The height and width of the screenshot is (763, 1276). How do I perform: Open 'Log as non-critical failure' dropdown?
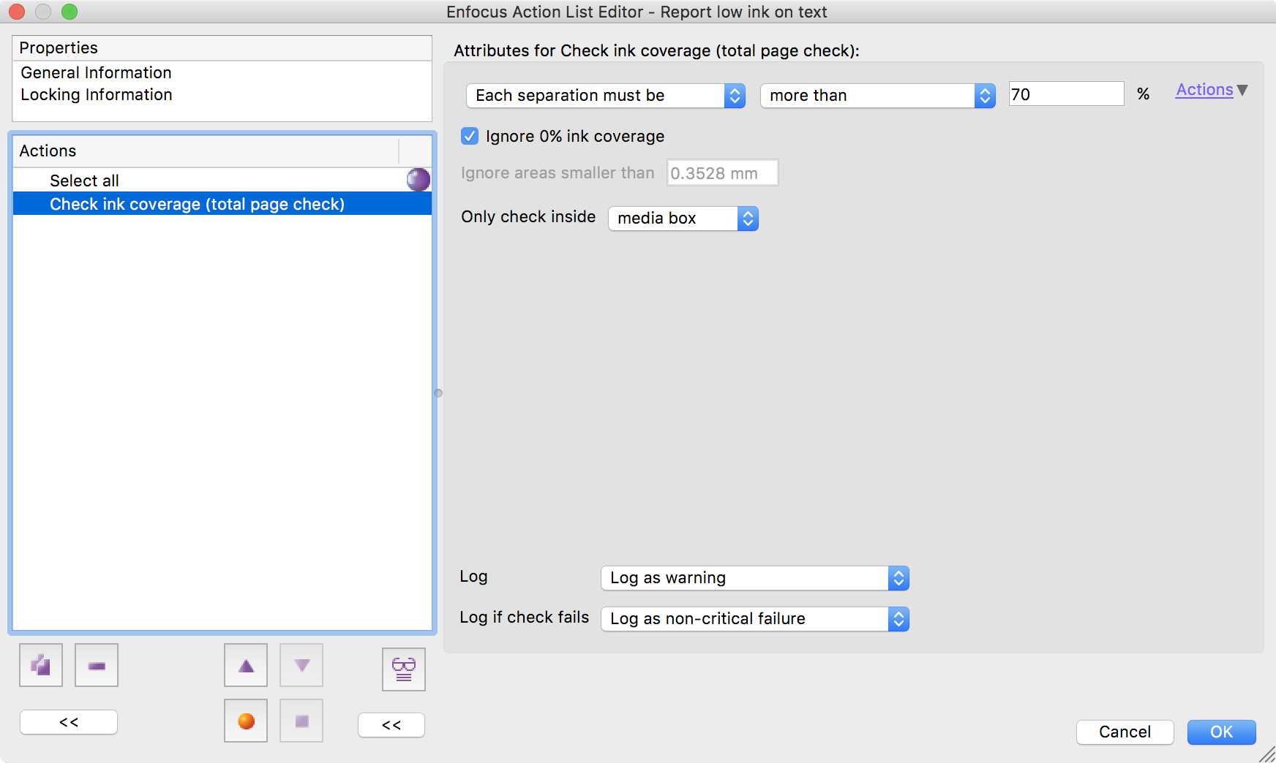click(754, 619)
